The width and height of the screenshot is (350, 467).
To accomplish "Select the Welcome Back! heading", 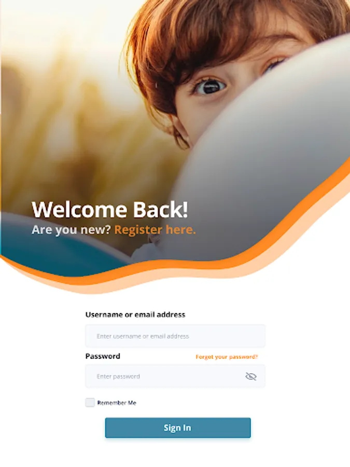I will point(110,210).
